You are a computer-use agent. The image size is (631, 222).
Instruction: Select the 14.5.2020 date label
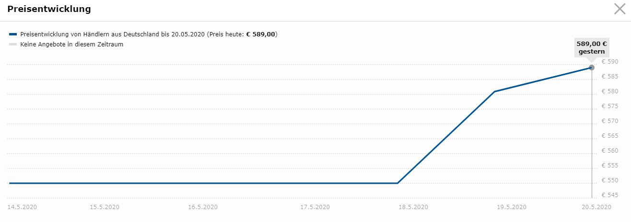pos(22,207)
